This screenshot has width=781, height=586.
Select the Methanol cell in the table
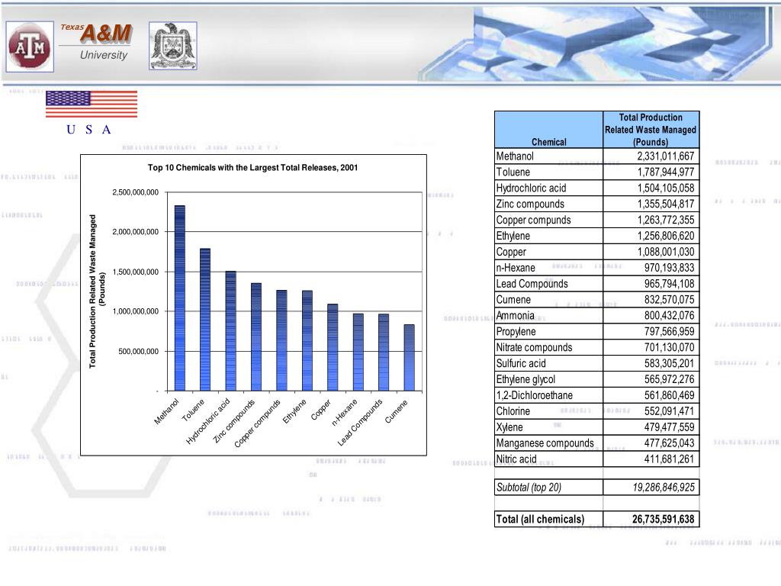[x=549, y=156]
